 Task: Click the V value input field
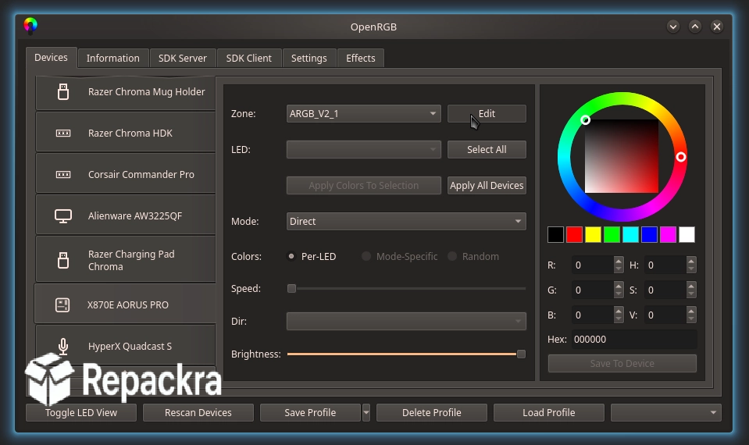pyautogui.click(x=665, y=315)
